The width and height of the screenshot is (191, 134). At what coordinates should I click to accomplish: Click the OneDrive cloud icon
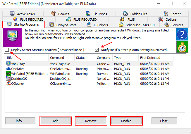click(x=8, y=69)
